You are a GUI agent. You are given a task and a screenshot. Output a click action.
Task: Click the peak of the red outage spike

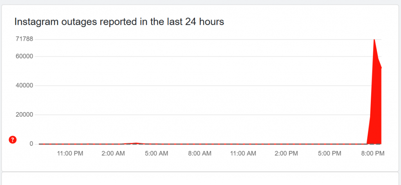[x=374, y=40]
